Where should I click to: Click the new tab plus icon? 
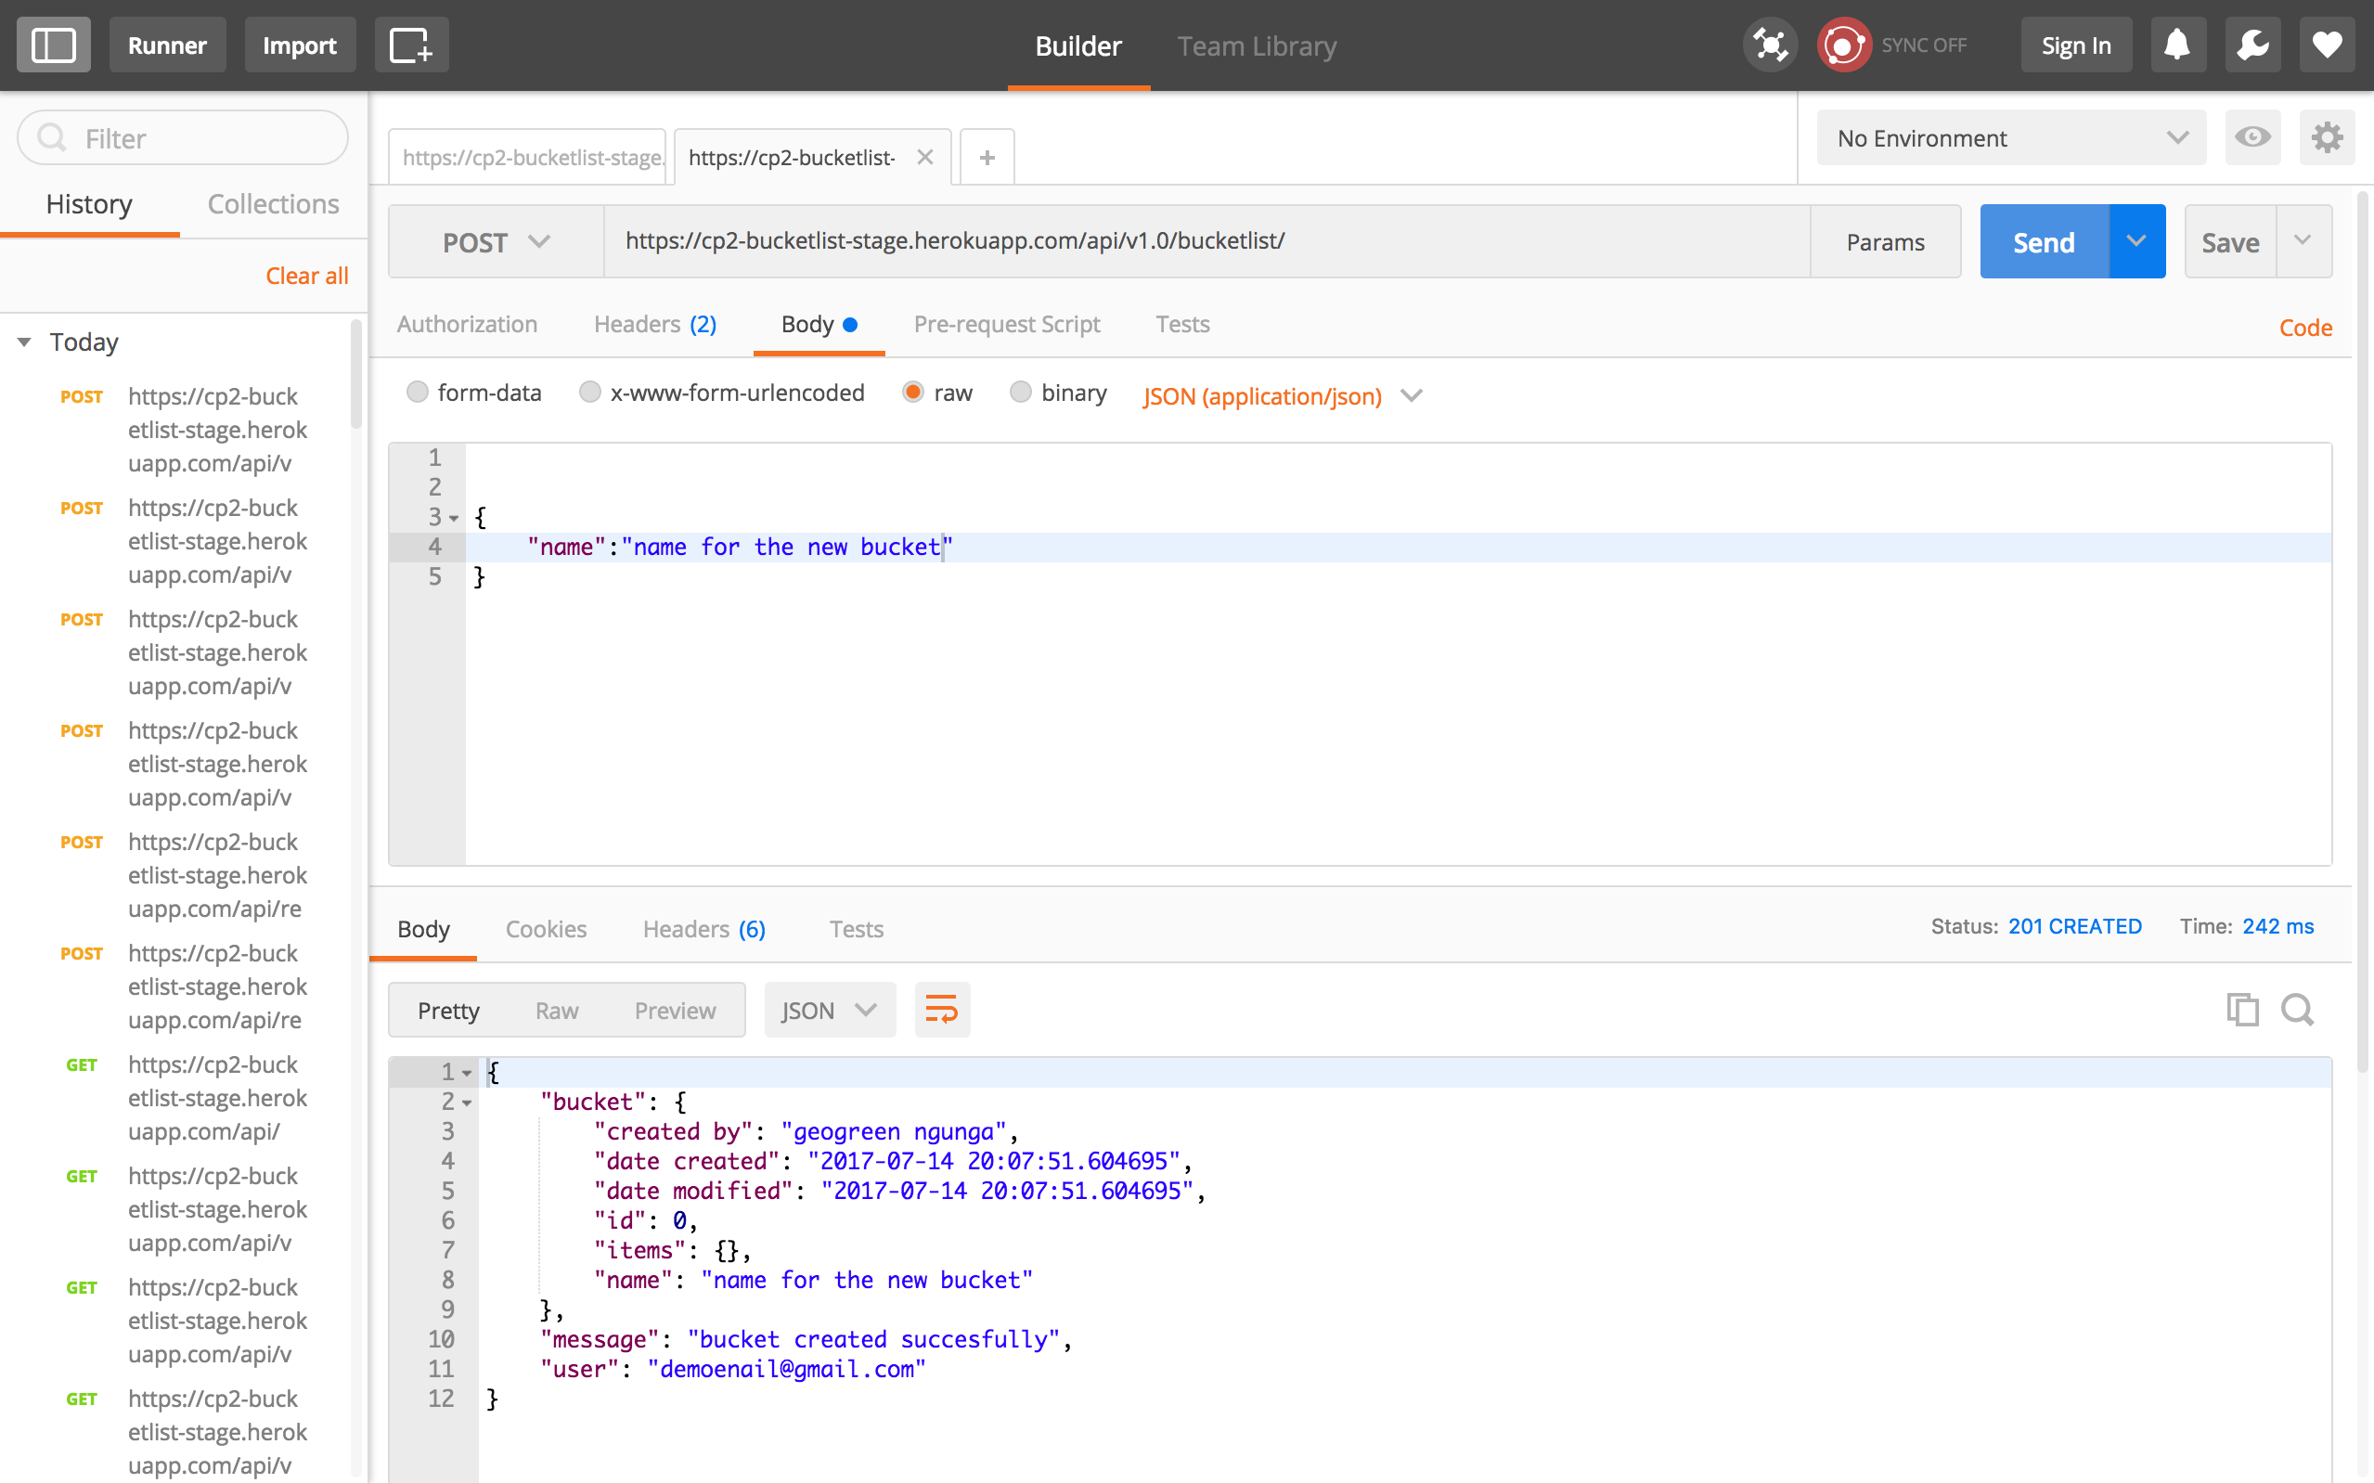[x=987, y=157]
